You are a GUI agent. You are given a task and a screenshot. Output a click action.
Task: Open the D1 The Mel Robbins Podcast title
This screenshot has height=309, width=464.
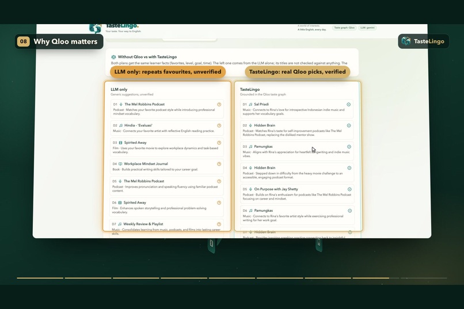point(144,104)
